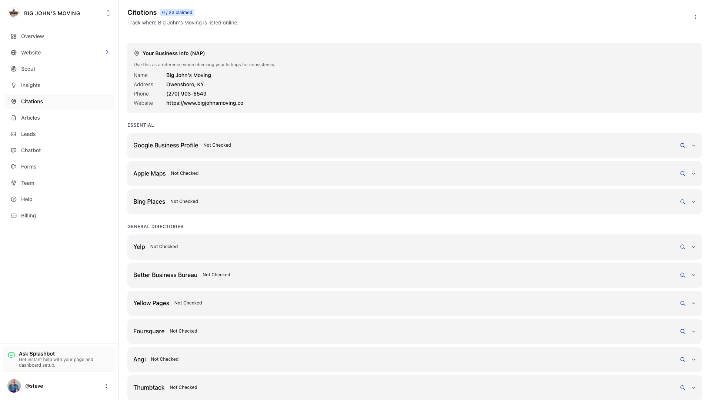Open the Chatbot section
This screenshot has height=400, width=711.
[x=31, y=150]
